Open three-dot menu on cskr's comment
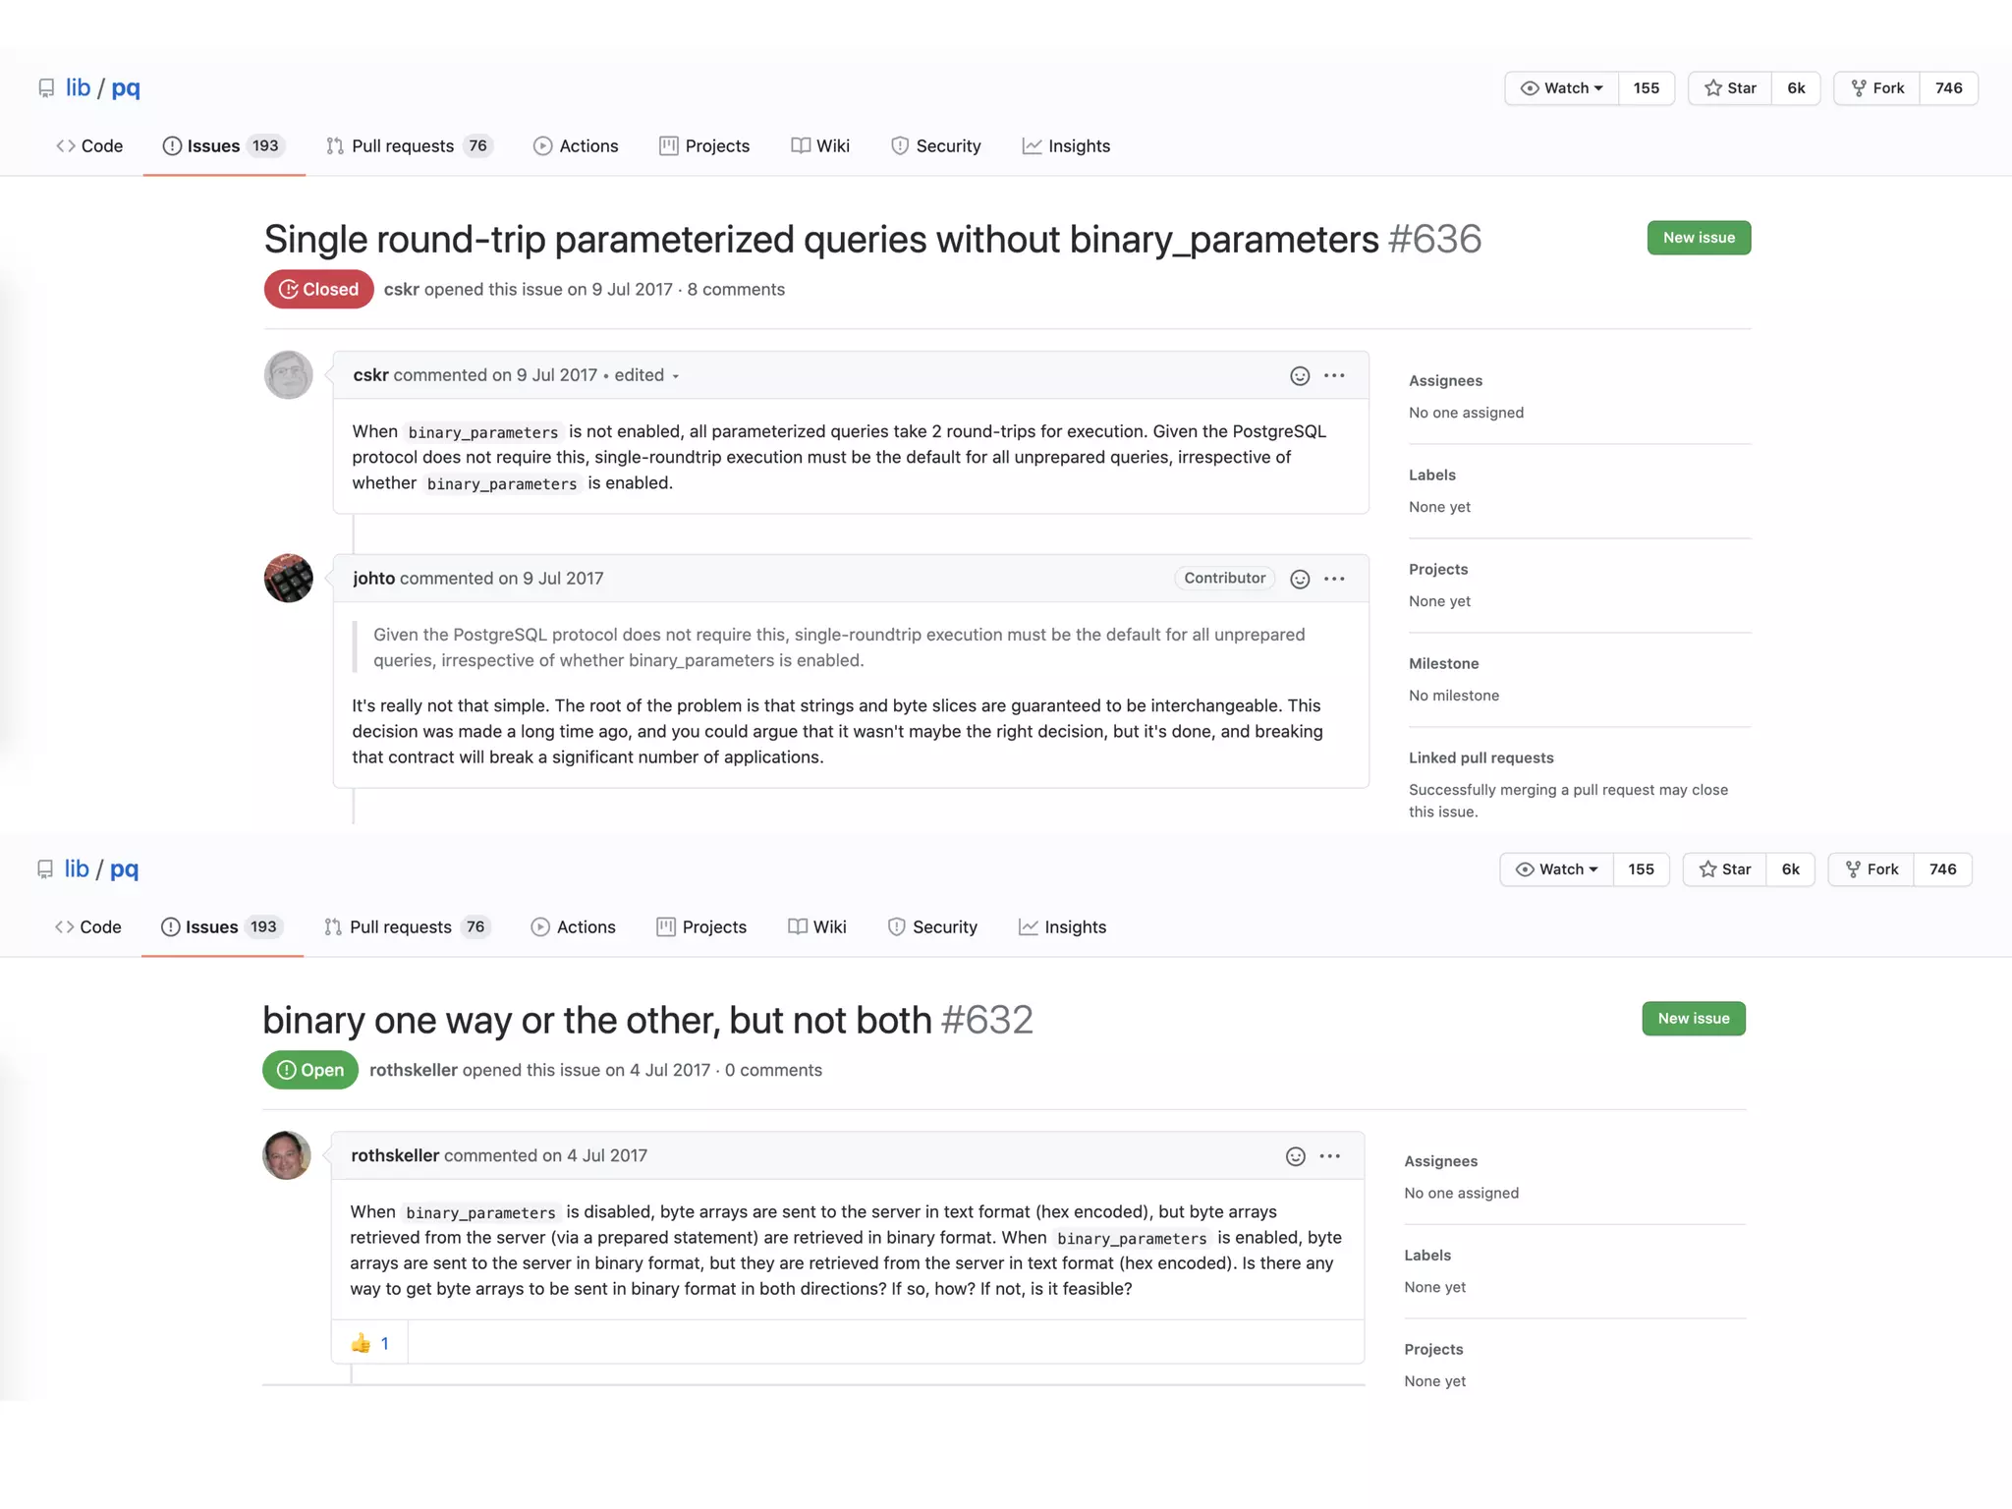The width and height of the screenshot is (2012, 1509). click(x=1334, y=375)
